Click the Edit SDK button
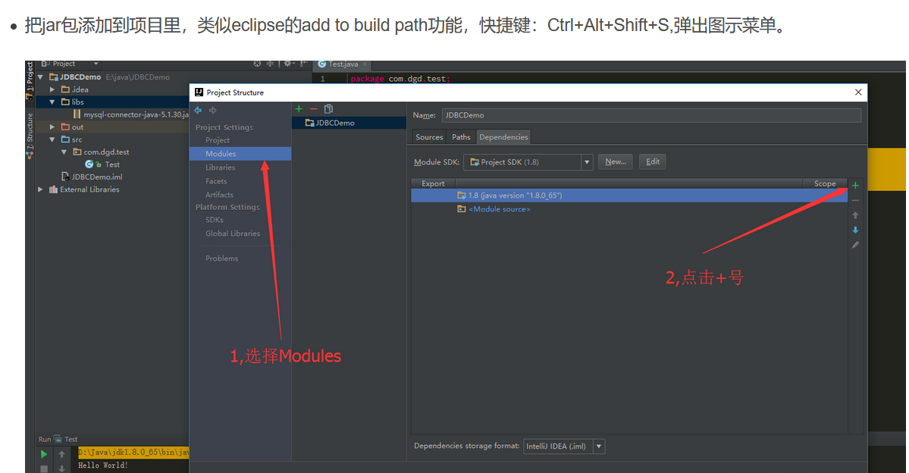This screenshot has width=909, height=473. click(653, 161)
